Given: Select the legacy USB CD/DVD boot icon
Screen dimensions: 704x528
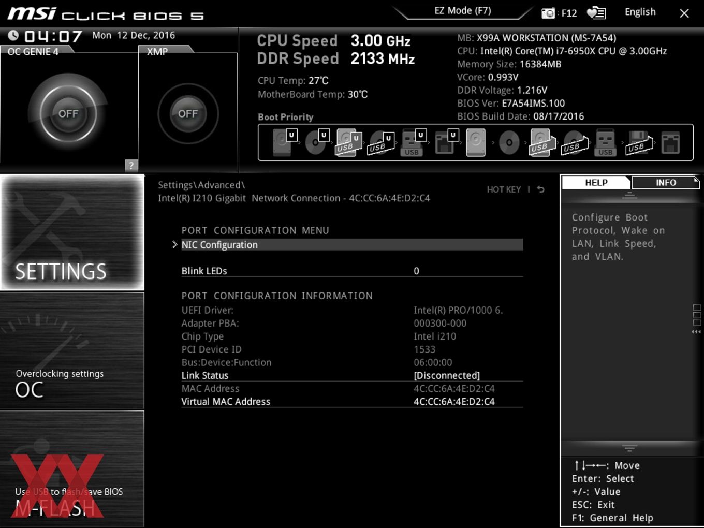Looking at the screenshot, I should [x=575, y=142].
